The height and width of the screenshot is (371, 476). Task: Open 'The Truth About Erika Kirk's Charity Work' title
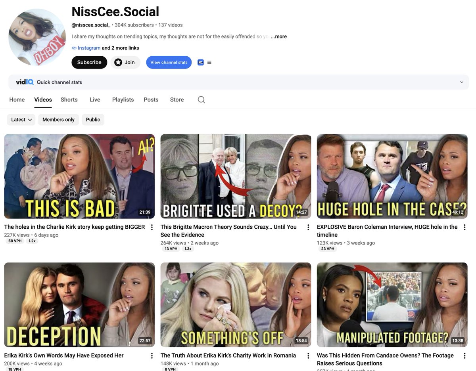point(228,356)
